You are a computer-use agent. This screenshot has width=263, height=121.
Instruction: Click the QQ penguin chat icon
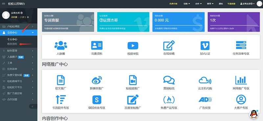(x=254, y=114)
